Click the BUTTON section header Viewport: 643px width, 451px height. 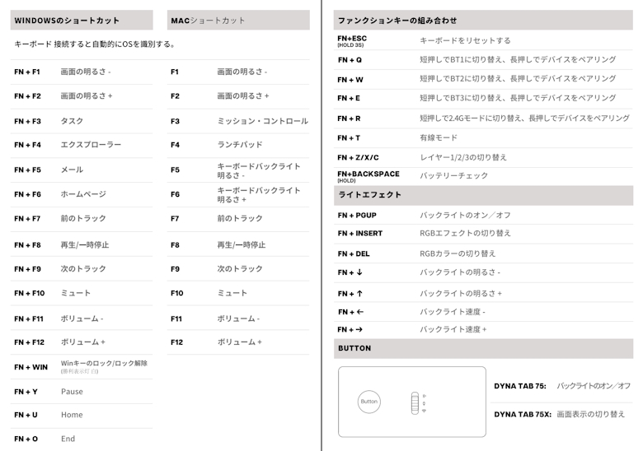point(354,348)
